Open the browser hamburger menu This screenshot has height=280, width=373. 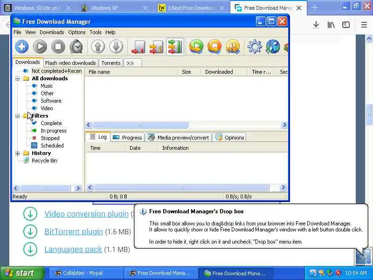[364, 25]
